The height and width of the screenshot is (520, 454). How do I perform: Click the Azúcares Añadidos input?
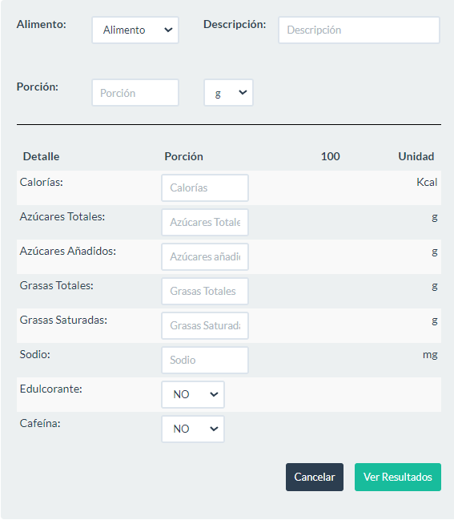tap(205, 257)
